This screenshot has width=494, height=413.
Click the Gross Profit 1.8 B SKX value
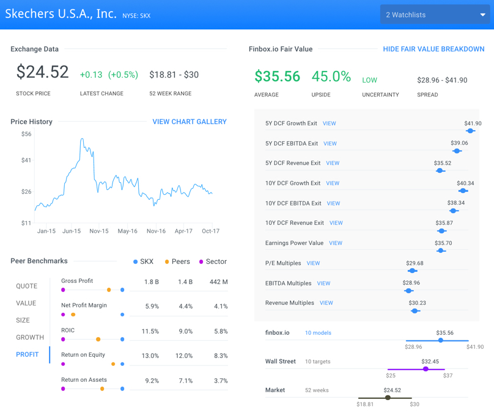[x=152, y=282]
